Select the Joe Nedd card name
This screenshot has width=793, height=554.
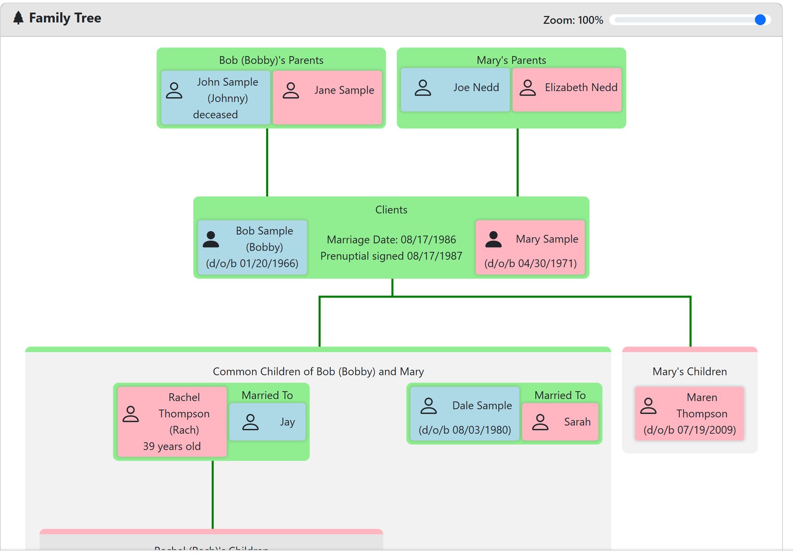(476, 88)
